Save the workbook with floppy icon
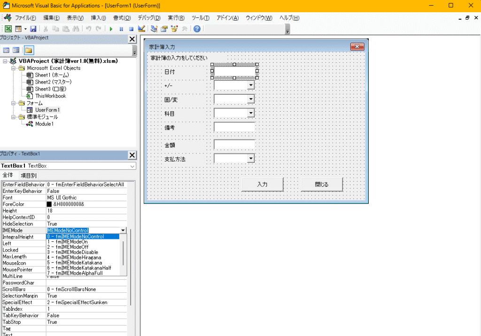Image resolution: width=481 pixels, height=336 pixels. [33, 29]
